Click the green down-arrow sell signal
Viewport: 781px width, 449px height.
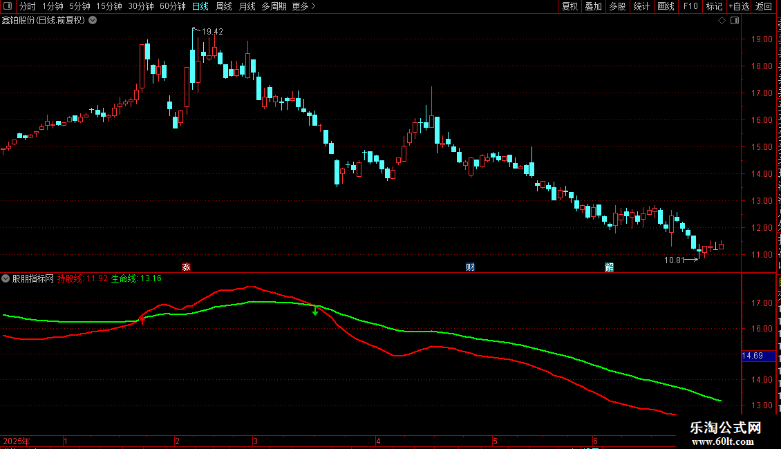pos(315,311)
